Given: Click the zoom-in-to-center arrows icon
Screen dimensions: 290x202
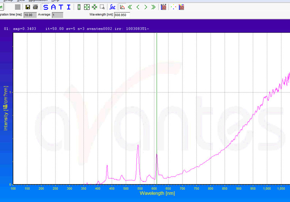Looking at the screenshot, I should (94, 7).
